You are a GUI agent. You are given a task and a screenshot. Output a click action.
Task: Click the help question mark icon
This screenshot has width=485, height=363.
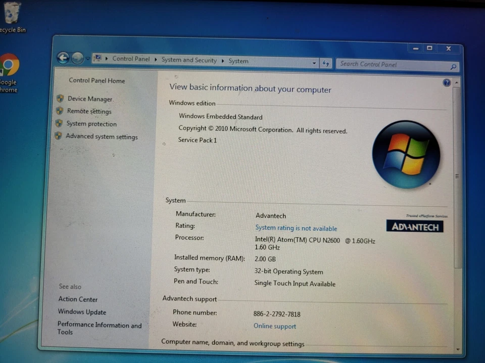click(x=447, y=82)
